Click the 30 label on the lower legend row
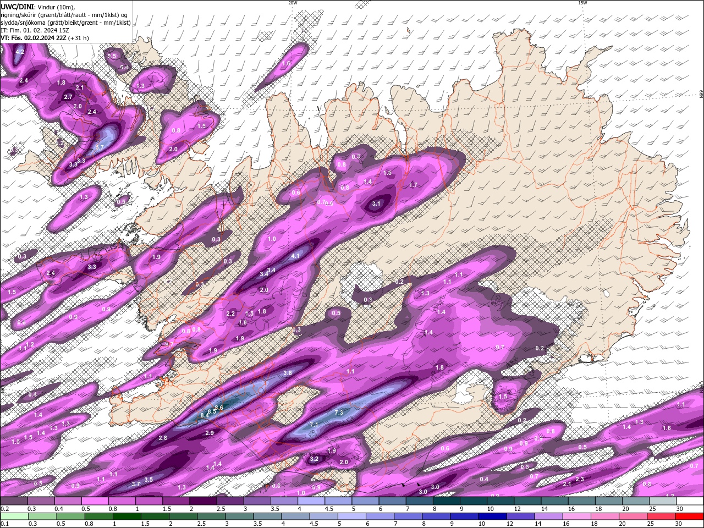This screenshot has width=704, height=528. [x=678, y=524]
